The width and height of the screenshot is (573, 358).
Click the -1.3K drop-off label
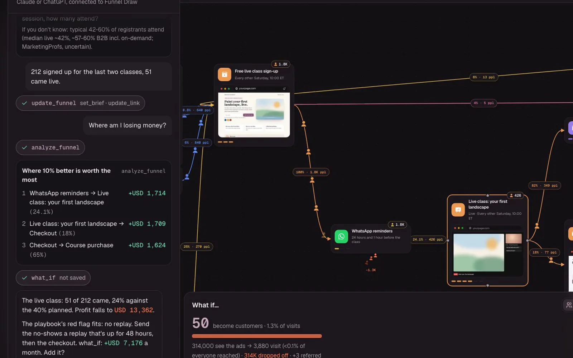(371, 270)
